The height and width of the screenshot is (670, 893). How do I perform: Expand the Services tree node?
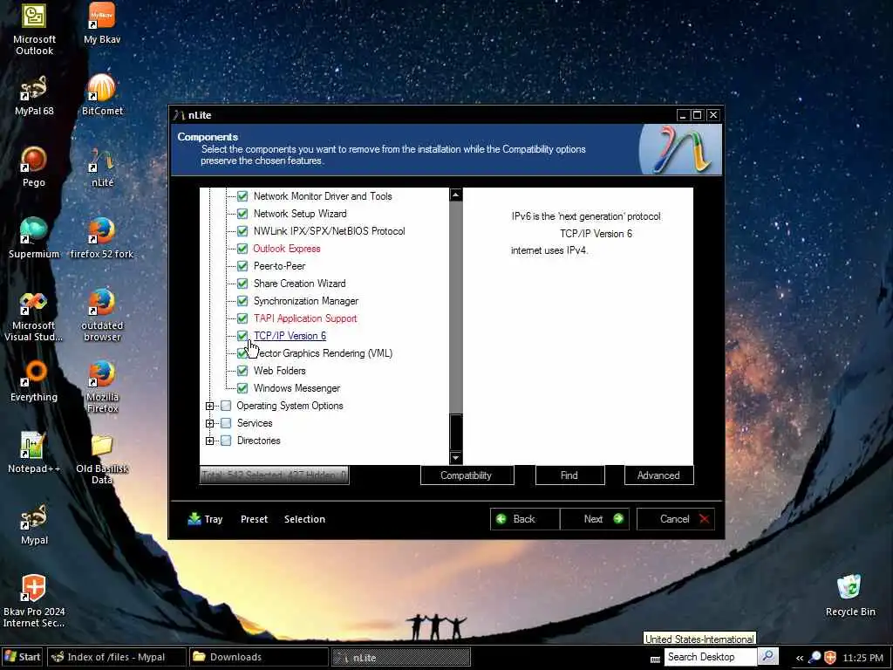pyautogui.click(x=209, y=423)
